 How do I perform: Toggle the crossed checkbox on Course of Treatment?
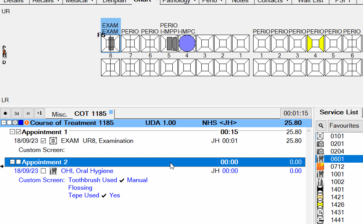[x=15, y=123]
